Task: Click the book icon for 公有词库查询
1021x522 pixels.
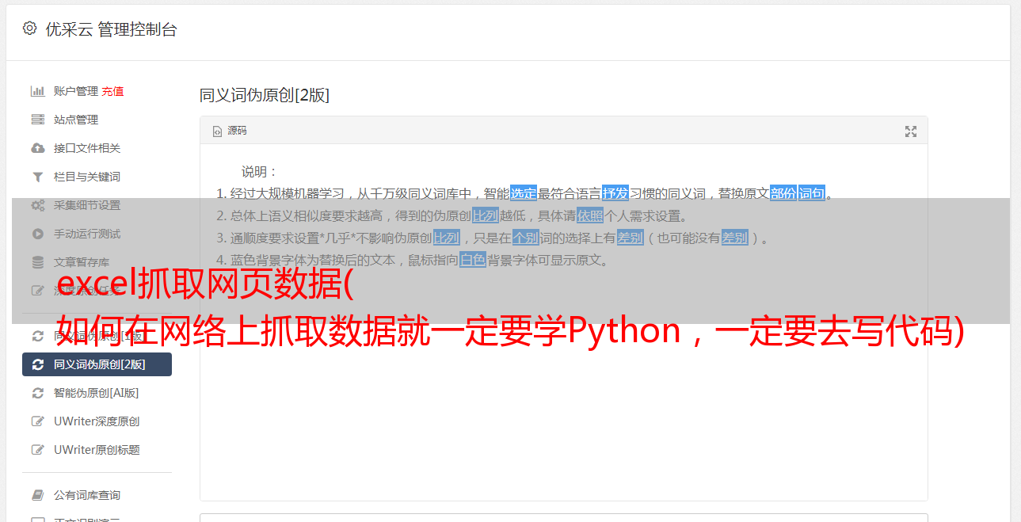Action: [37, 495]
